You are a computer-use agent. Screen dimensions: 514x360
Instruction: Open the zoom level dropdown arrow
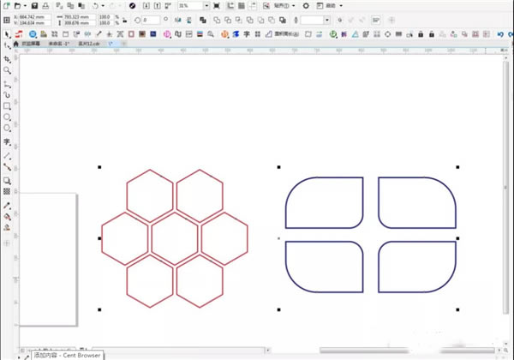[x=206, y=6]
